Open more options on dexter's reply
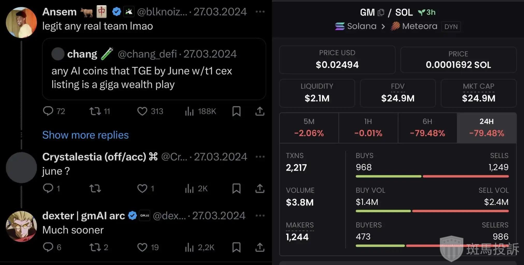The height and width of the screenshot is (265, 524). (260, 216)
